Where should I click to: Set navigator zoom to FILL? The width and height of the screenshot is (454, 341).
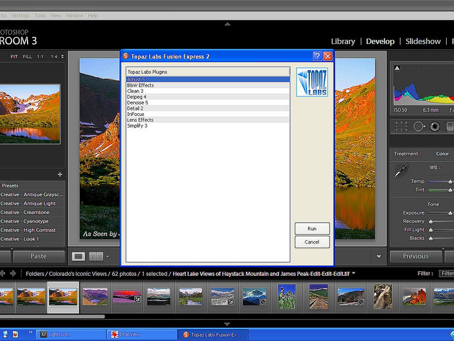[27, 57]
